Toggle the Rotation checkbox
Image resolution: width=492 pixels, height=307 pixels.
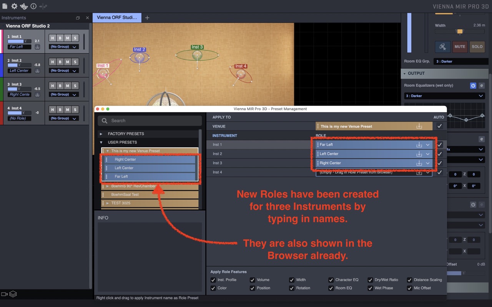(x=292, y=288)
